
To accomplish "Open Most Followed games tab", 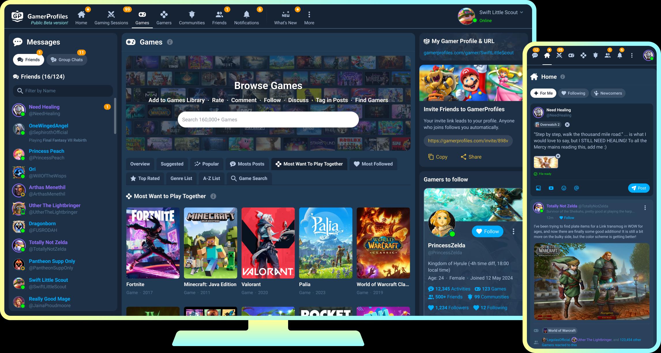I will 373,164.
